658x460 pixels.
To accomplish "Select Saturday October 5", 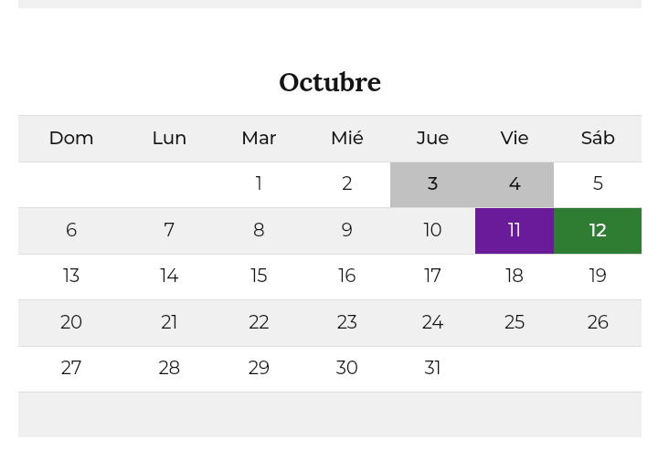I will (x=598, y=184).
